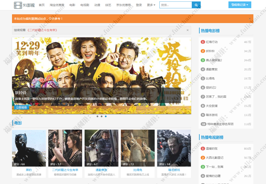Open the 暗杀游戏 movie poster
This screenshot has height=184, width=266.
pos(174,148)
